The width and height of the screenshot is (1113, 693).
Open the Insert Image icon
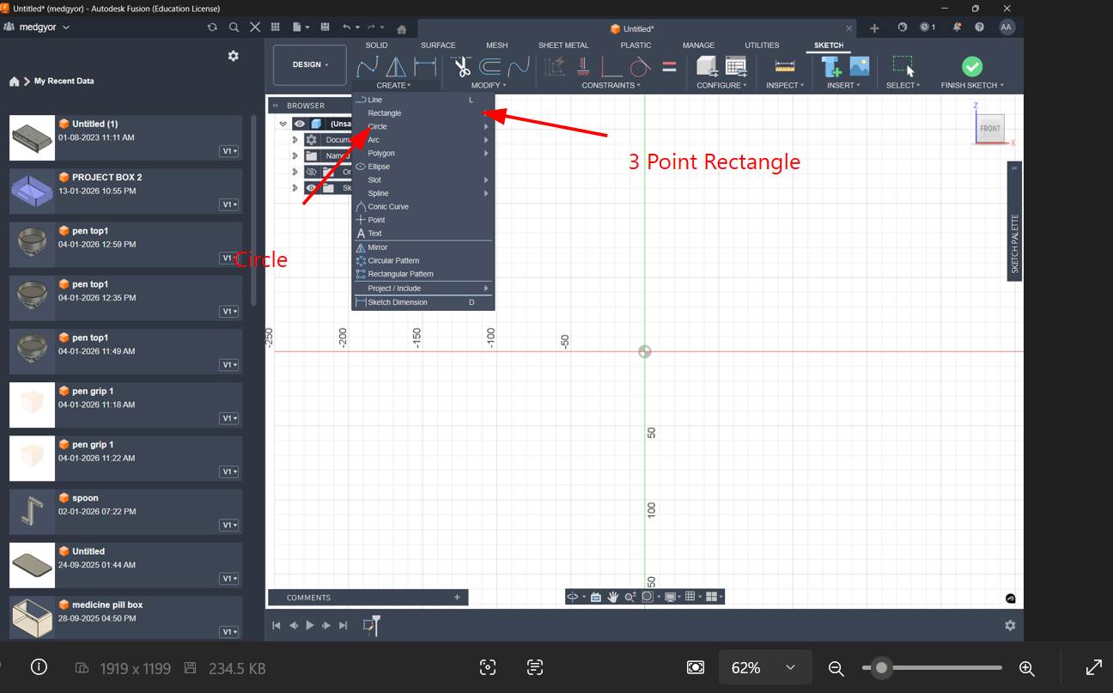point(859,67)
